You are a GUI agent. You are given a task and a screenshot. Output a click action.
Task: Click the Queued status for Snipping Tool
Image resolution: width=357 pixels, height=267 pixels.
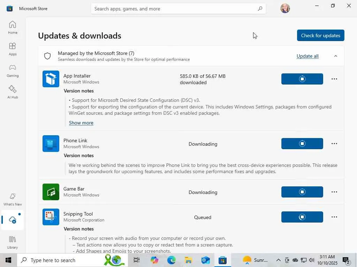(x=203, y=217)
